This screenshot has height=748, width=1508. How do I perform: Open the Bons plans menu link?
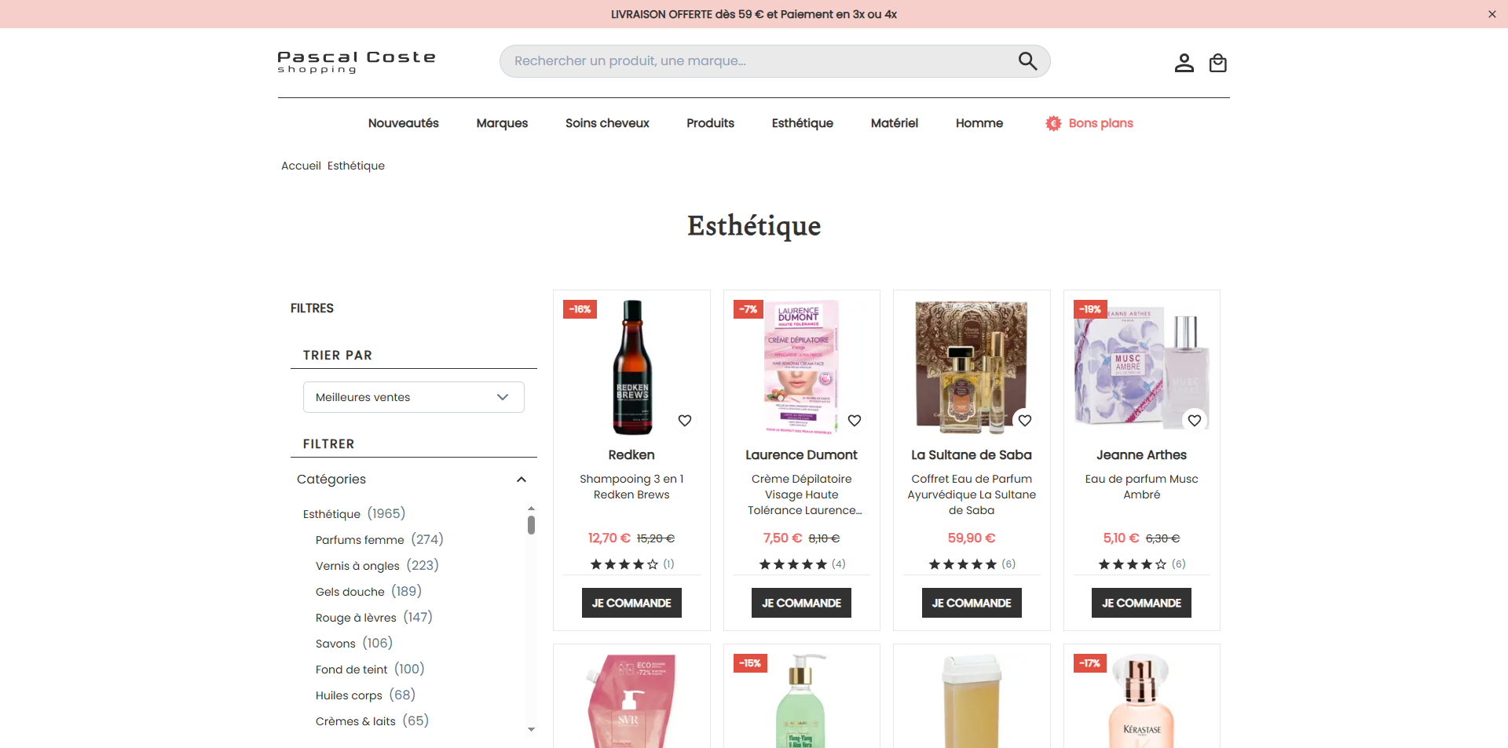point(1100,123)
